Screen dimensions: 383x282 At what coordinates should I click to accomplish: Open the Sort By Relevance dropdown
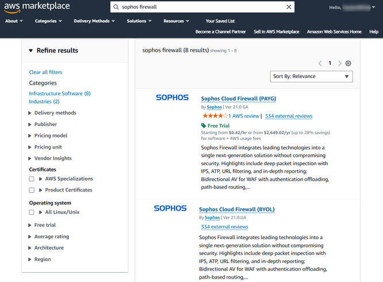coord(311,77)
